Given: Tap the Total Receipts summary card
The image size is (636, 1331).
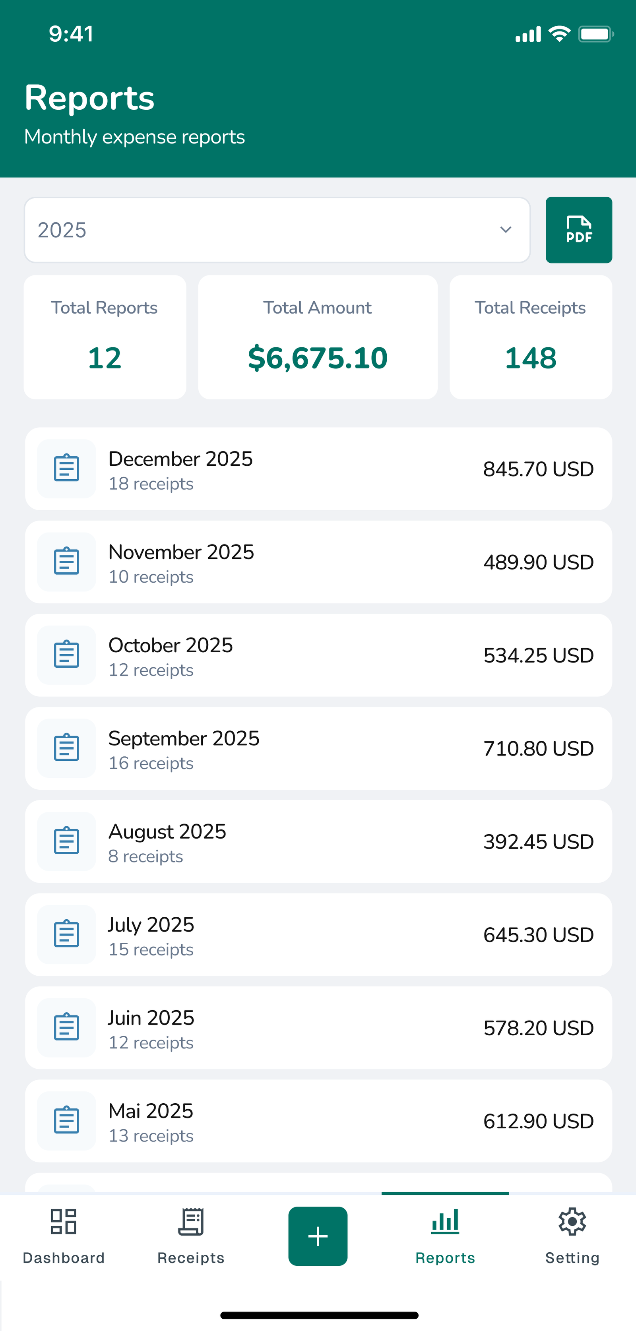Looking at the screenshot, I should pyautogui.click(x=531, y=337).
